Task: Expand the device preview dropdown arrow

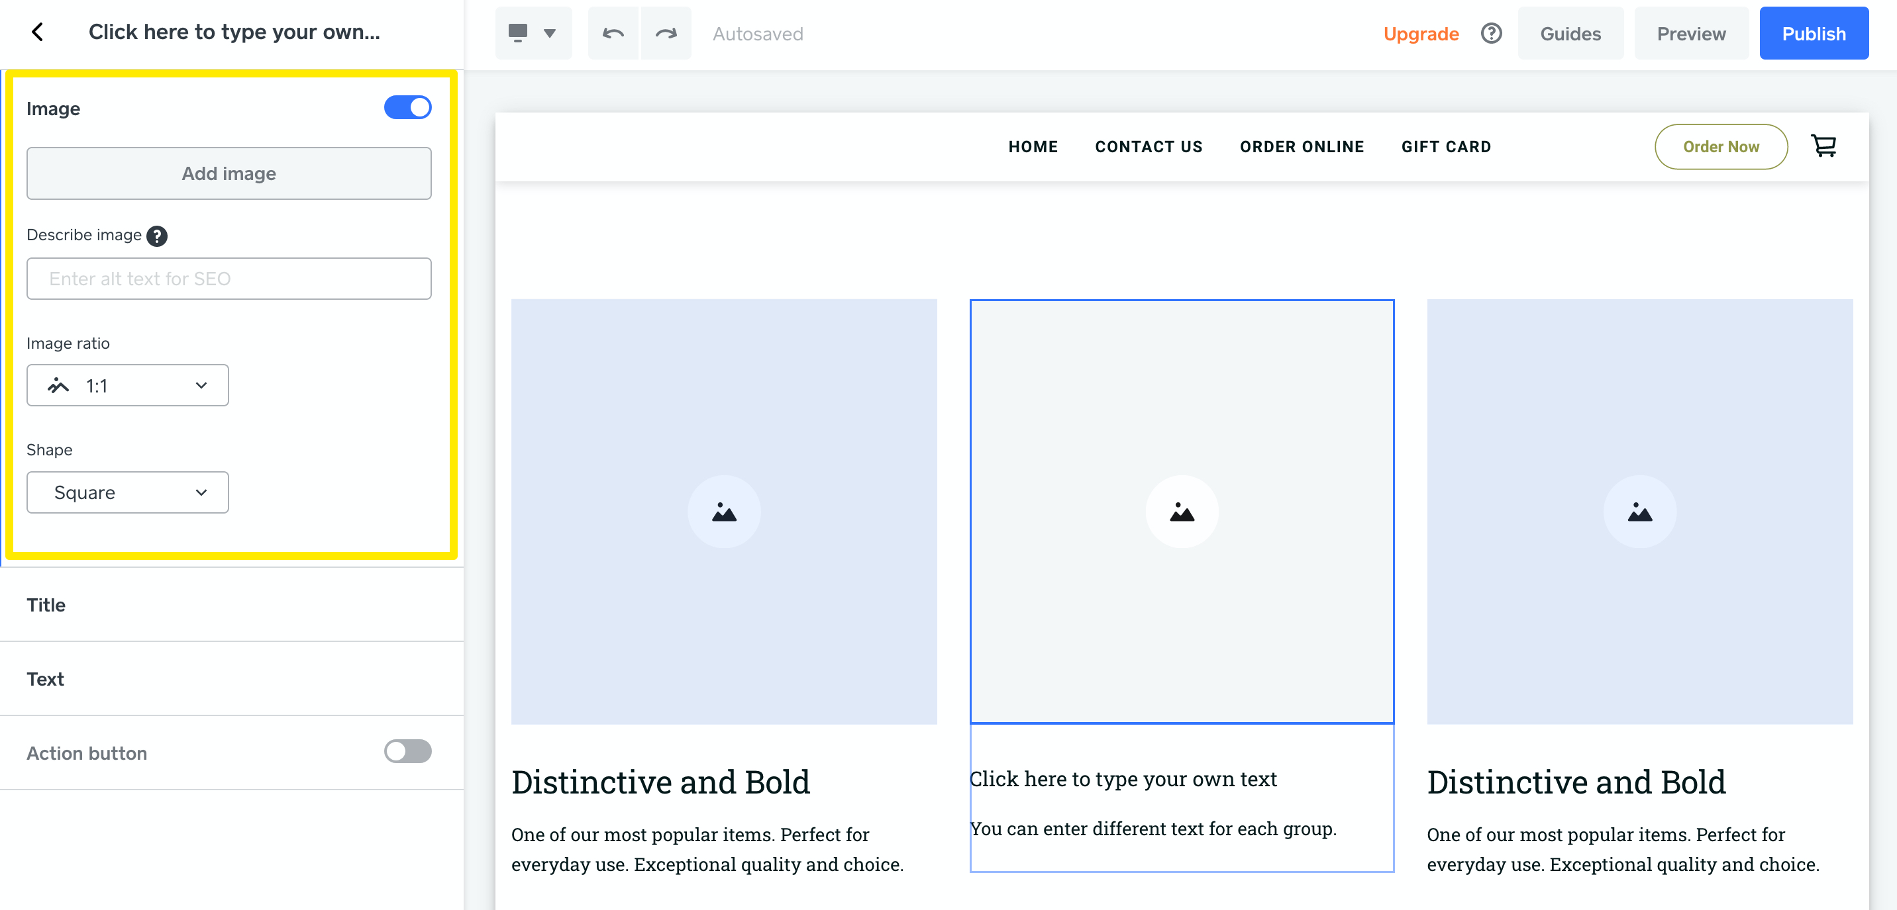Action: 550,33
